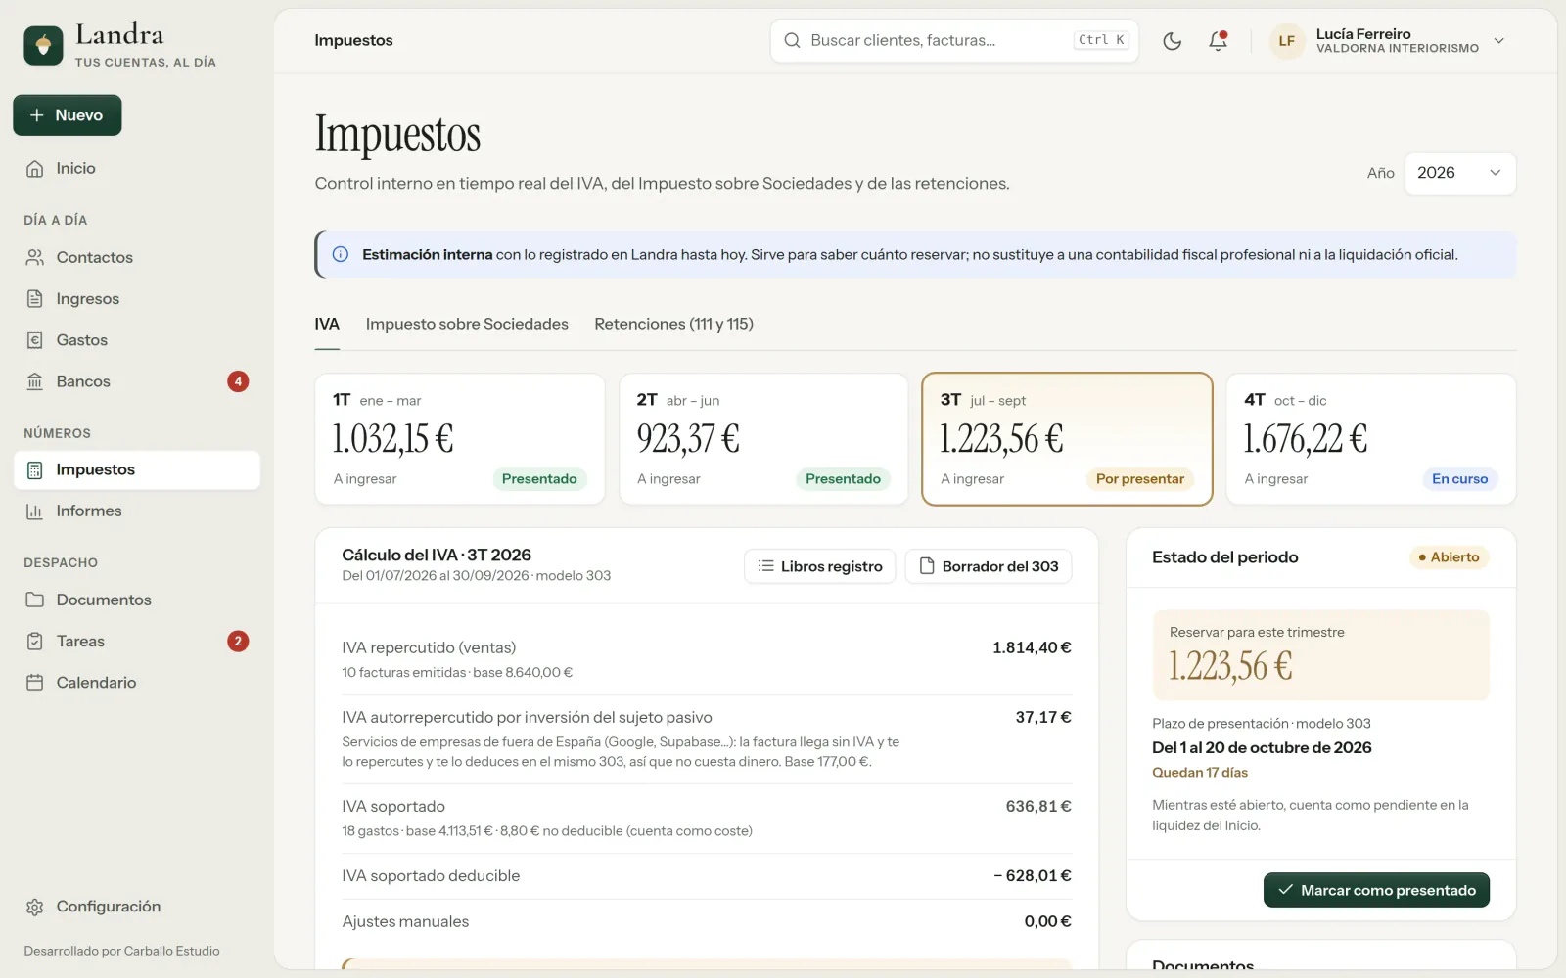
Task: Click the Tareas badge showing 2
Action: tap(238, 642)
